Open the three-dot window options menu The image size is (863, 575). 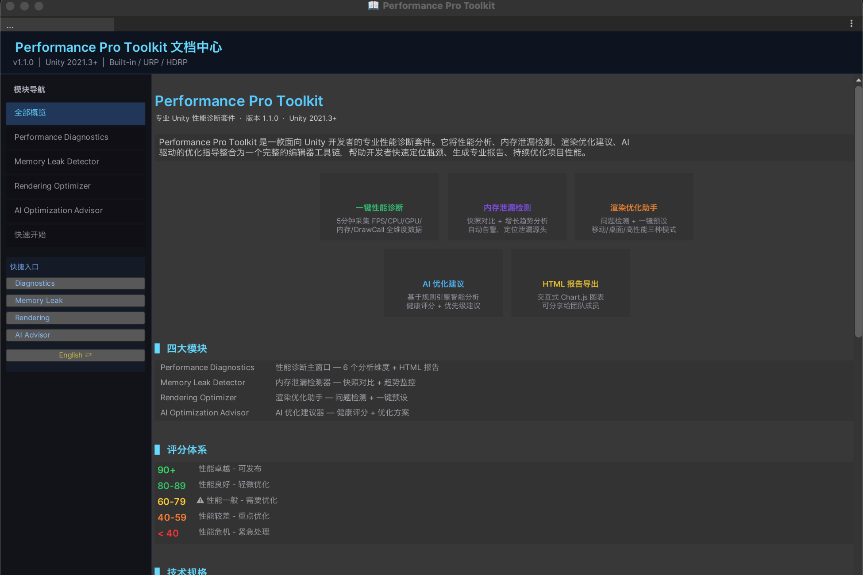851,23
